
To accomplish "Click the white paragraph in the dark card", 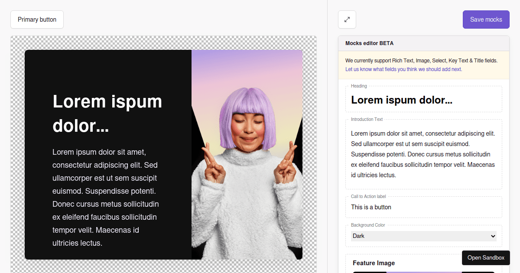I will [105, 198].
